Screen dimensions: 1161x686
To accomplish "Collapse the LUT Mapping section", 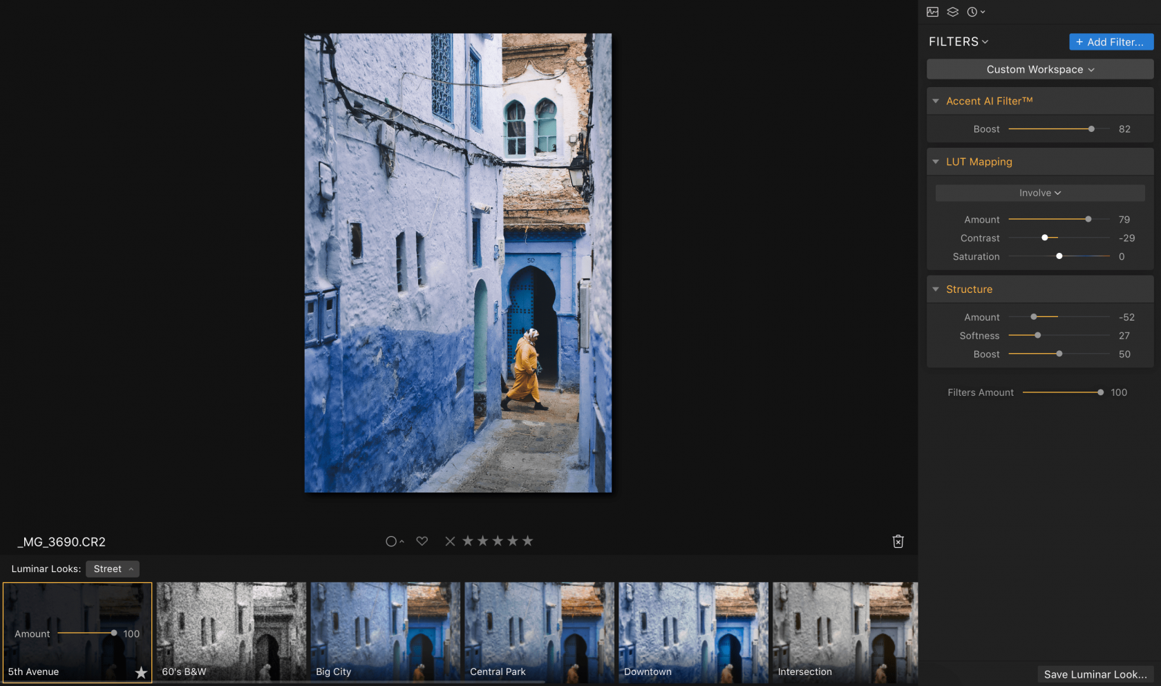I will coord(936,161).
